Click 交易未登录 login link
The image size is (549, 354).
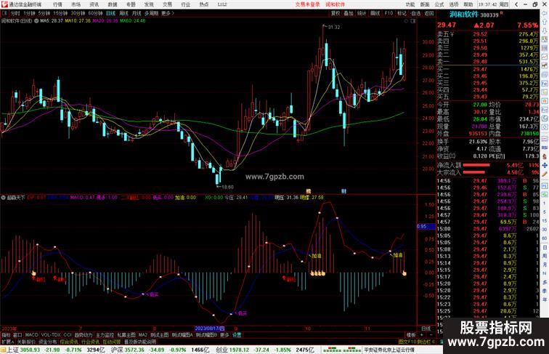(307, 4)
